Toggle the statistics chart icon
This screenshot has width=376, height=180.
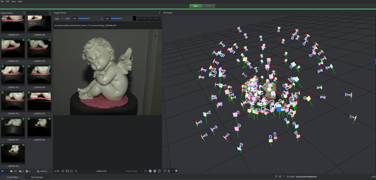click(150, 171)
